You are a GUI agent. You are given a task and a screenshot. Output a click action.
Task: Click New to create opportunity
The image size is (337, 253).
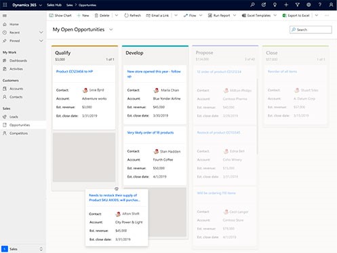(x=83, y=16)
